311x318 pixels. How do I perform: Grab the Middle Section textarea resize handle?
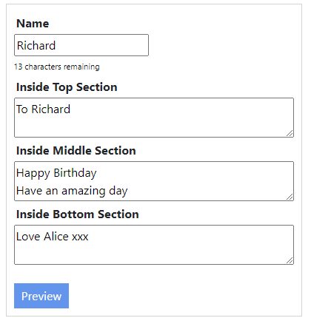tap(290, 197)
